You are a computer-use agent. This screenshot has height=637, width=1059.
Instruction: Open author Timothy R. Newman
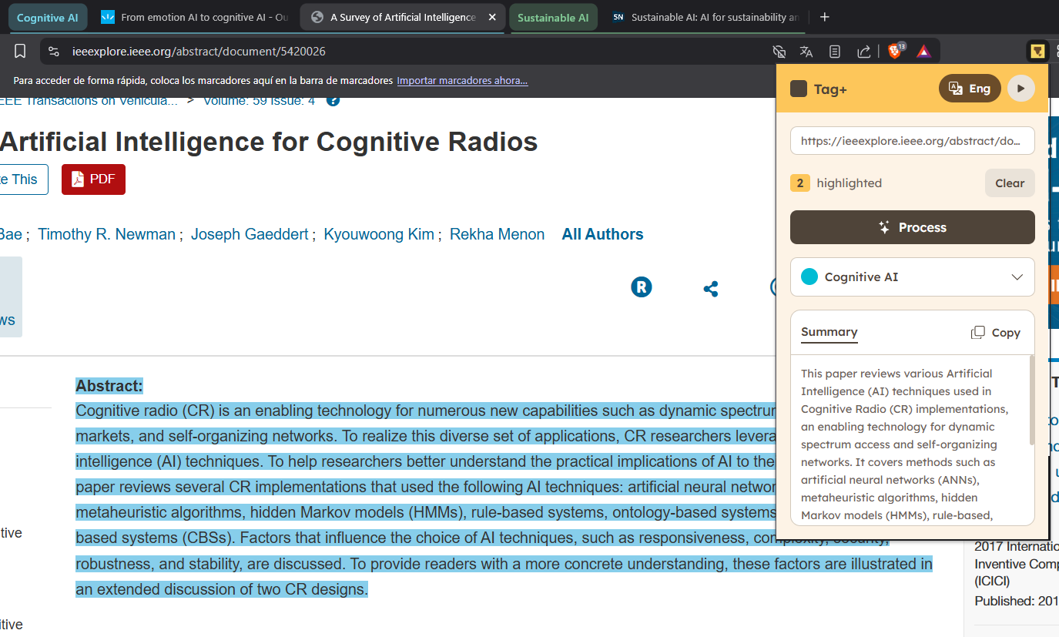(x=106, y=234)
